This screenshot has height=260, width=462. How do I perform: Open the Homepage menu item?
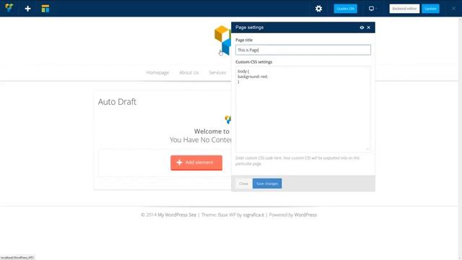(x=157, y=72)
